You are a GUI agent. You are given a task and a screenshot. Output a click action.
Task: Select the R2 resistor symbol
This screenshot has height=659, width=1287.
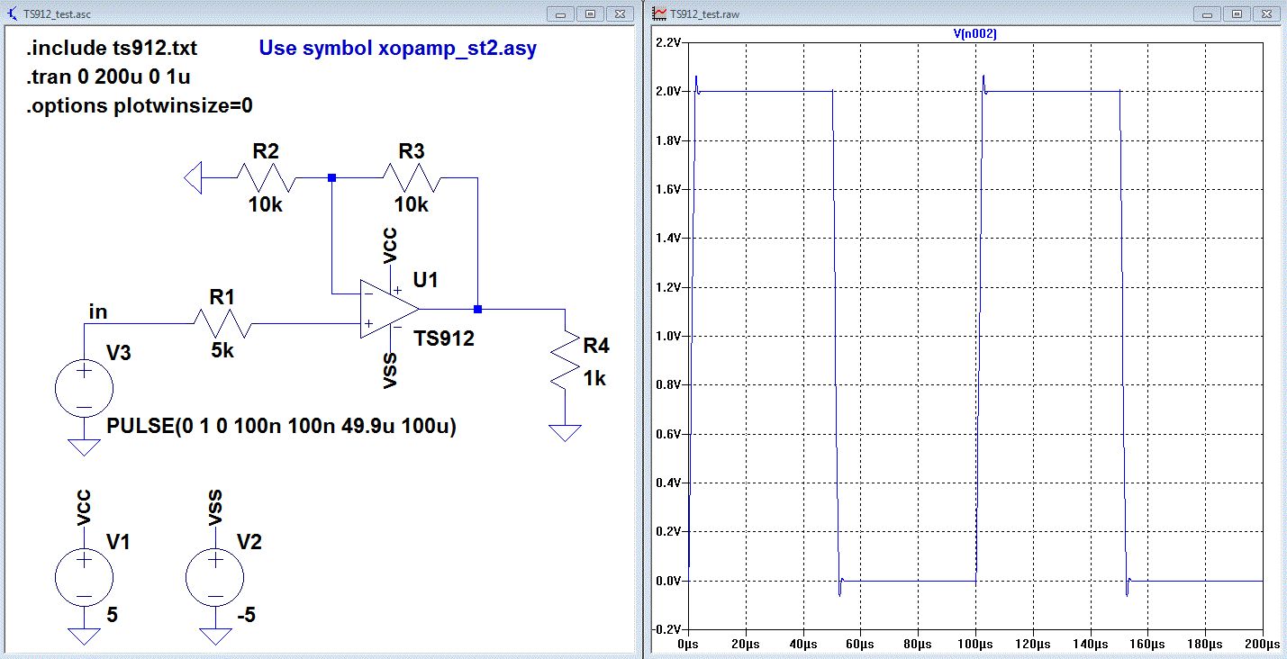(266, 178)
